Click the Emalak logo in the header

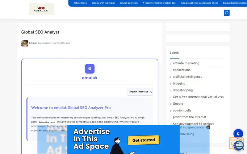[x=42, y=9]
